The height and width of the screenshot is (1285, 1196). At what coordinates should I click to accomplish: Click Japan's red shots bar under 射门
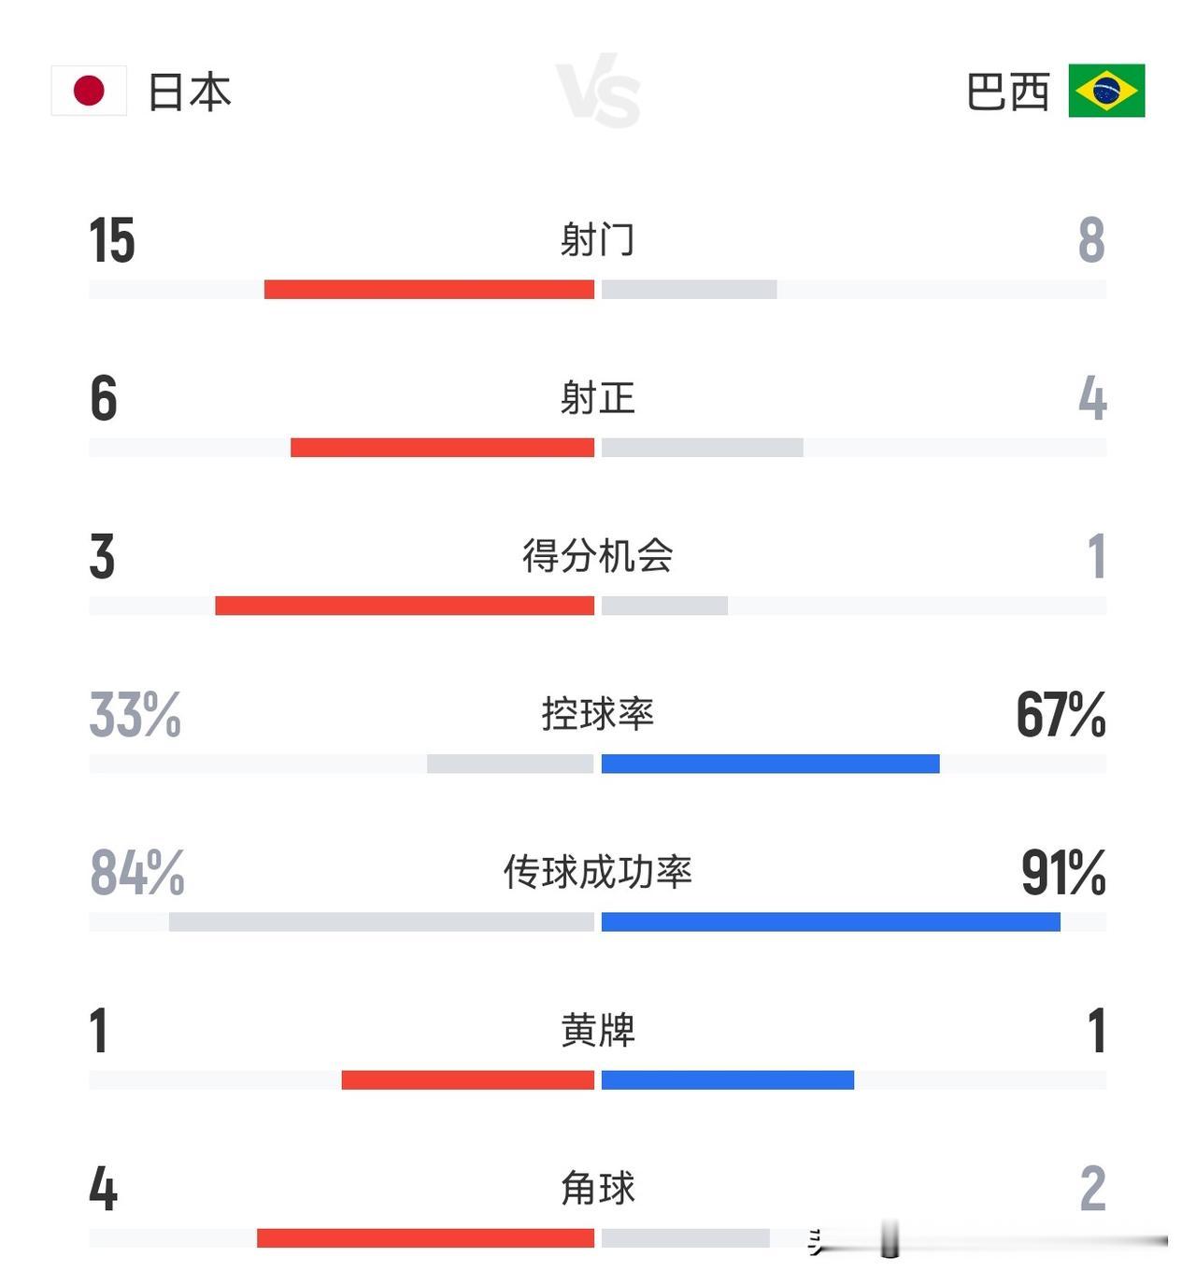(x=429, y=290)
